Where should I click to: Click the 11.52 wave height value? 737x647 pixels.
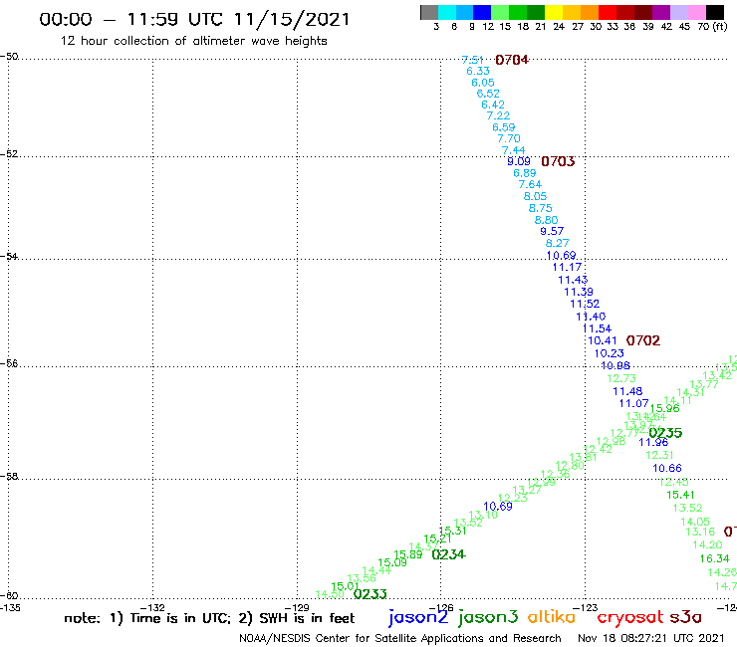[x=586, y=304]
